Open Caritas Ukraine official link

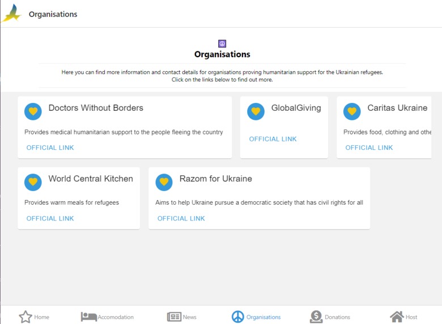click(369, 148)
